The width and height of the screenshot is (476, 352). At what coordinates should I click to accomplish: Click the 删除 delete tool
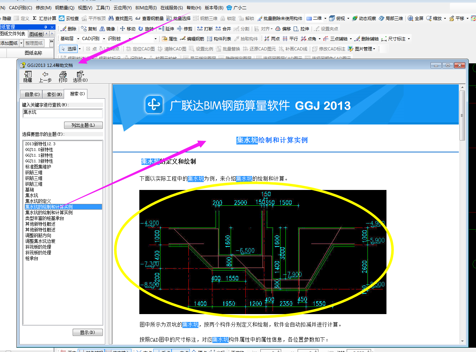pos(68,29)
